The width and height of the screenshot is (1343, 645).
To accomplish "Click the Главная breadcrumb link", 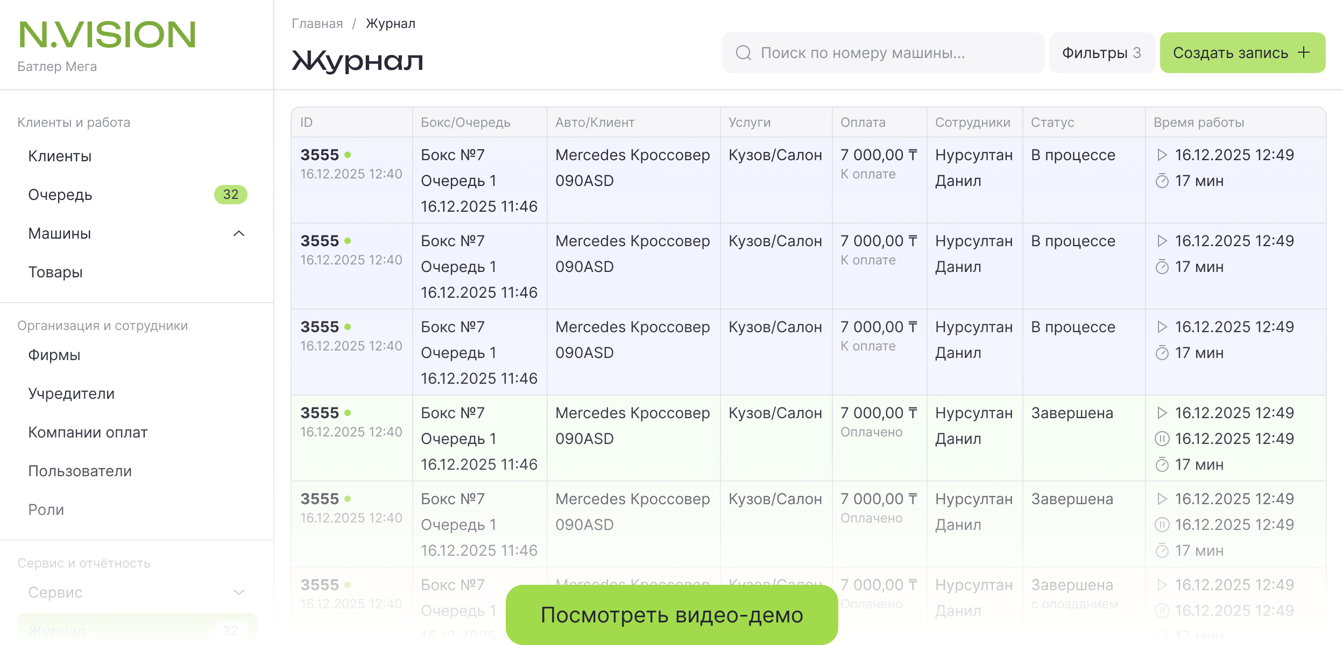I will (x=317, y=24).
